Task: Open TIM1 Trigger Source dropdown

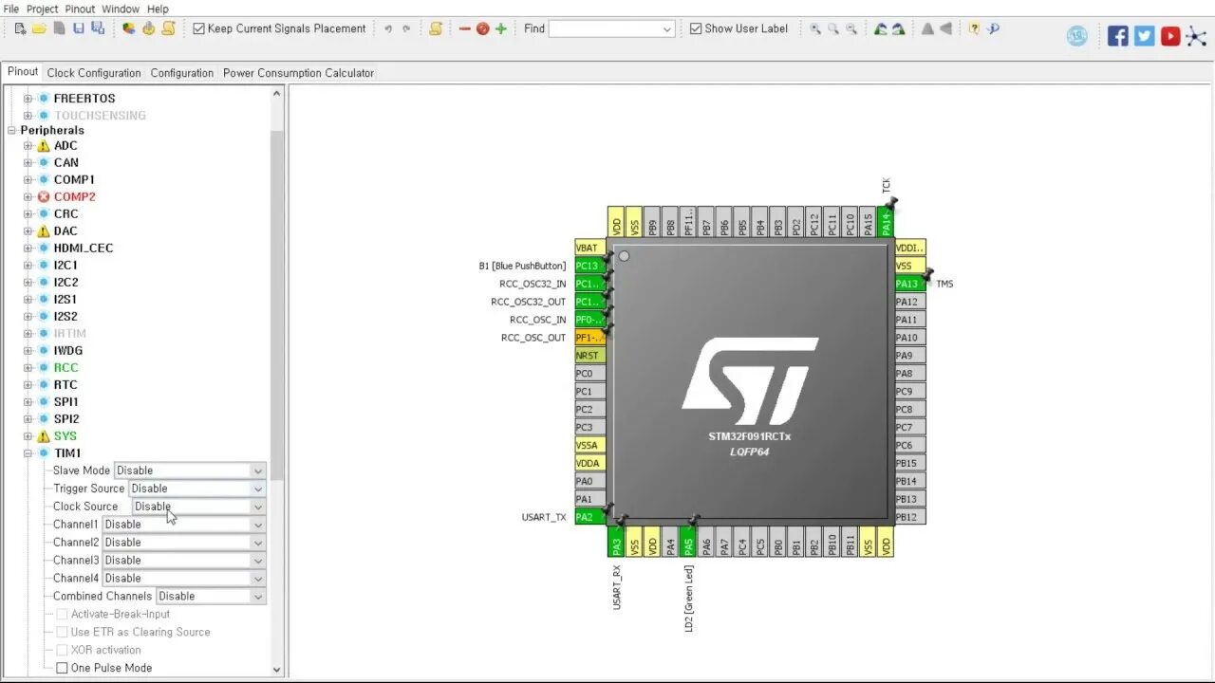Action: 197,489
